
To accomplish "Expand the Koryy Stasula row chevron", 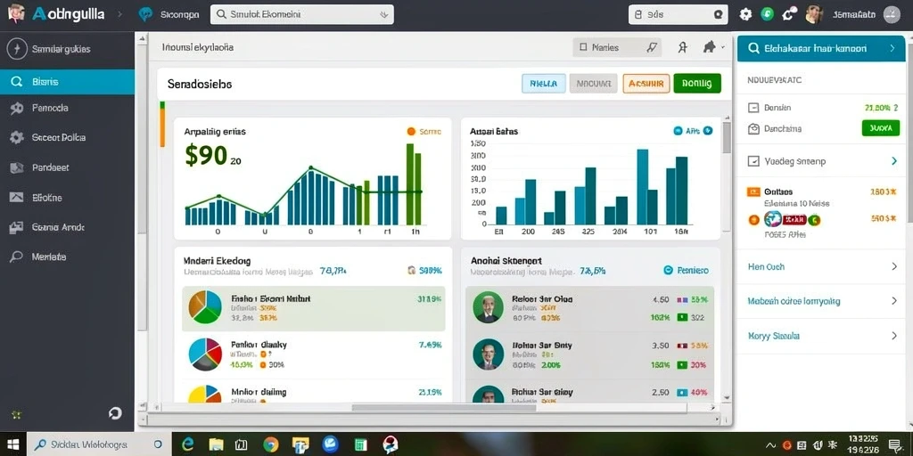I will pos(894,336).
